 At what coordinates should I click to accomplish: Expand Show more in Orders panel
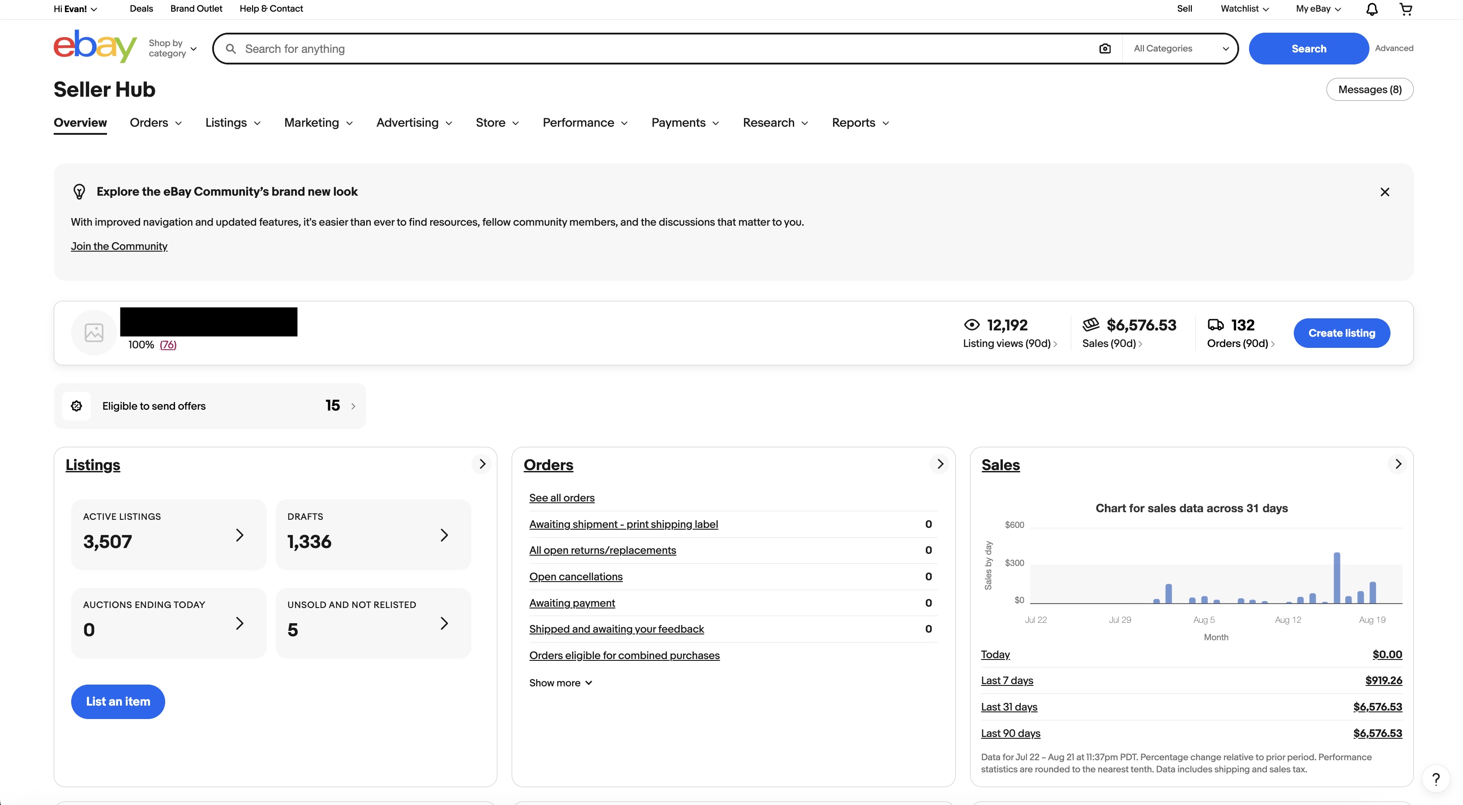(x=560, y=683)
